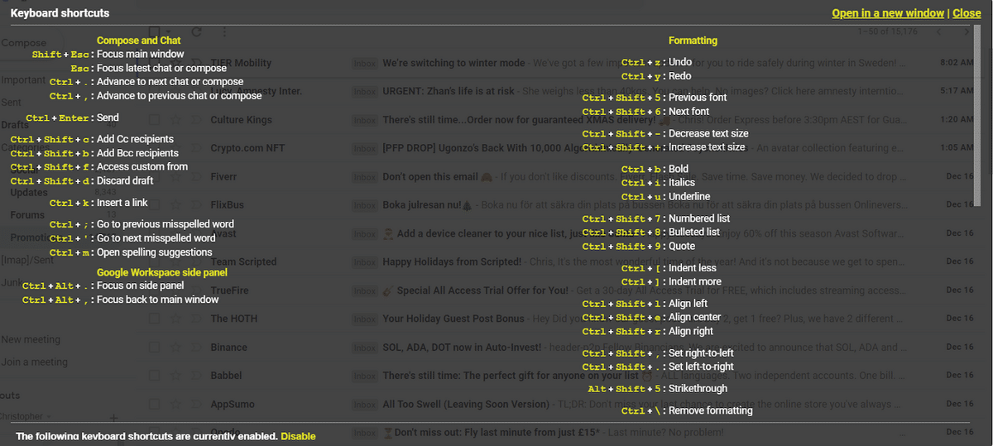
Task: Click 'Italics' shortcut entry
Action: click(682, 183)
